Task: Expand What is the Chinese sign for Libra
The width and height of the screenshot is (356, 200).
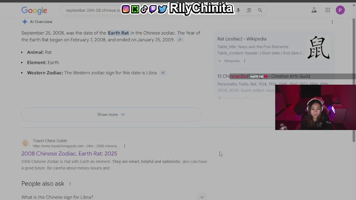Action: click(x=114, y=197)
